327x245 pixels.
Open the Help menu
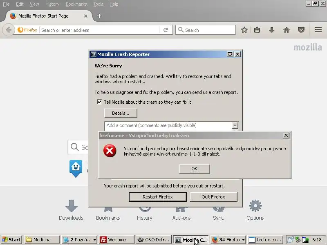click(114, 4)
